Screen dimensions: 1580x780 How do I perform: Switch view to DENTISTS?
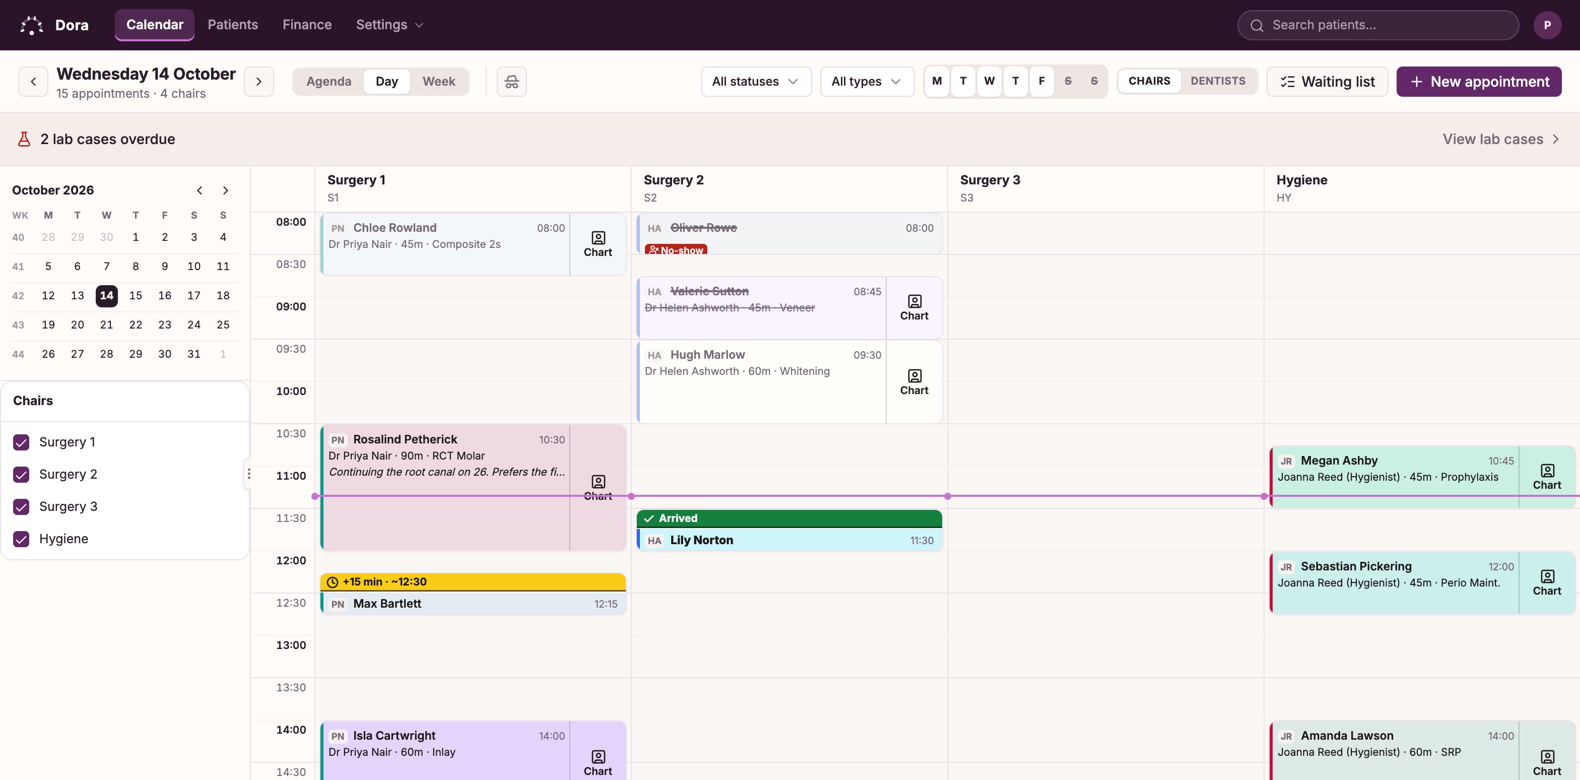(1218, 81)
